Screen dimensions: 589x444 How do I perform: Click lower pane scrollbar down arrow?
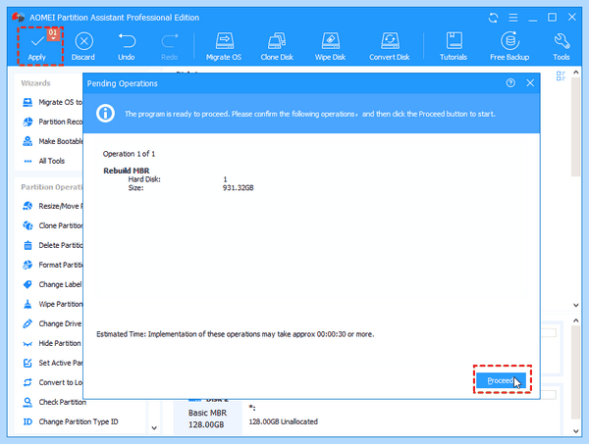click(x=576, y=431)
